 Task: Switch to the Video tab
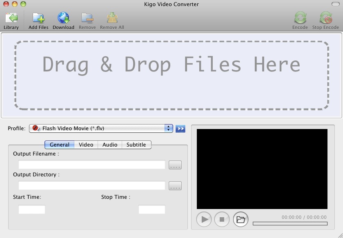click(x=86, y=145)
